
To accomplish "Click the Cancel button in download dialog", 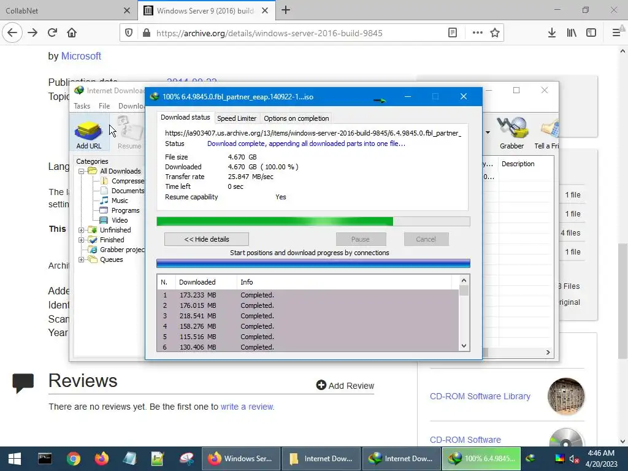I will point(426,239).
